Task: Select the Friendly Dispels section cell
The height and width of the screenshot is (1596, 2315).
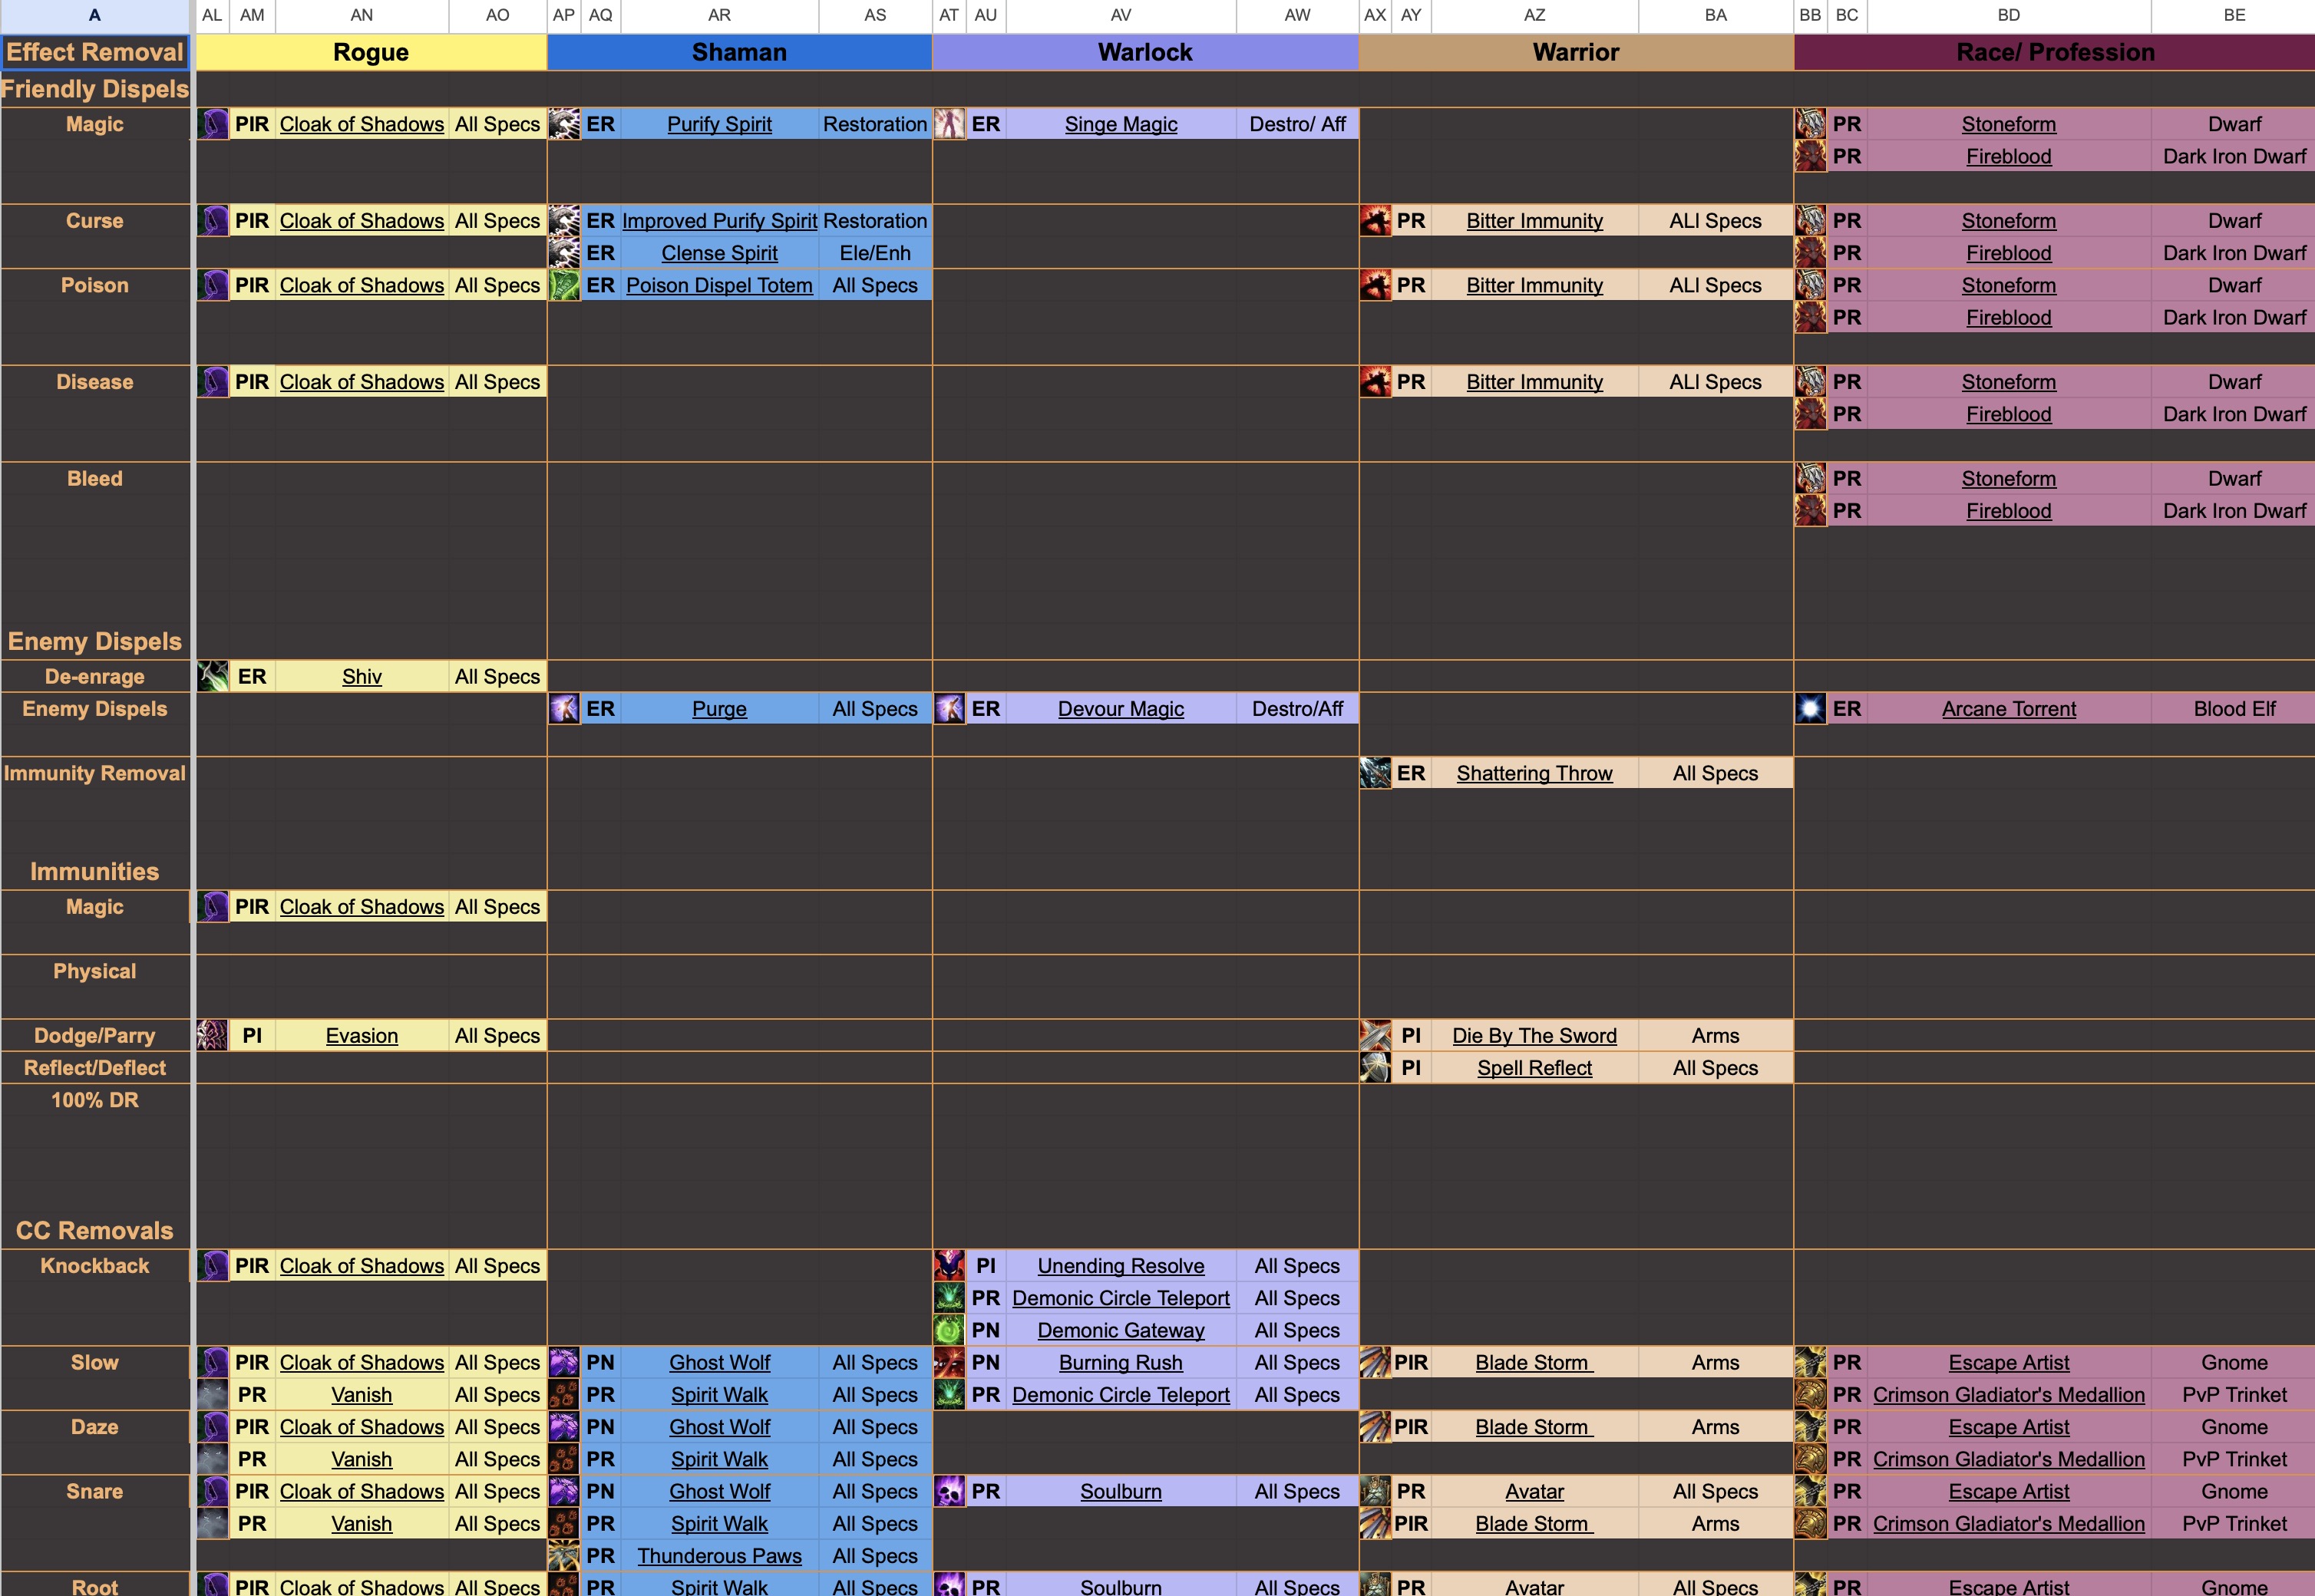Action: pos(94,89)
